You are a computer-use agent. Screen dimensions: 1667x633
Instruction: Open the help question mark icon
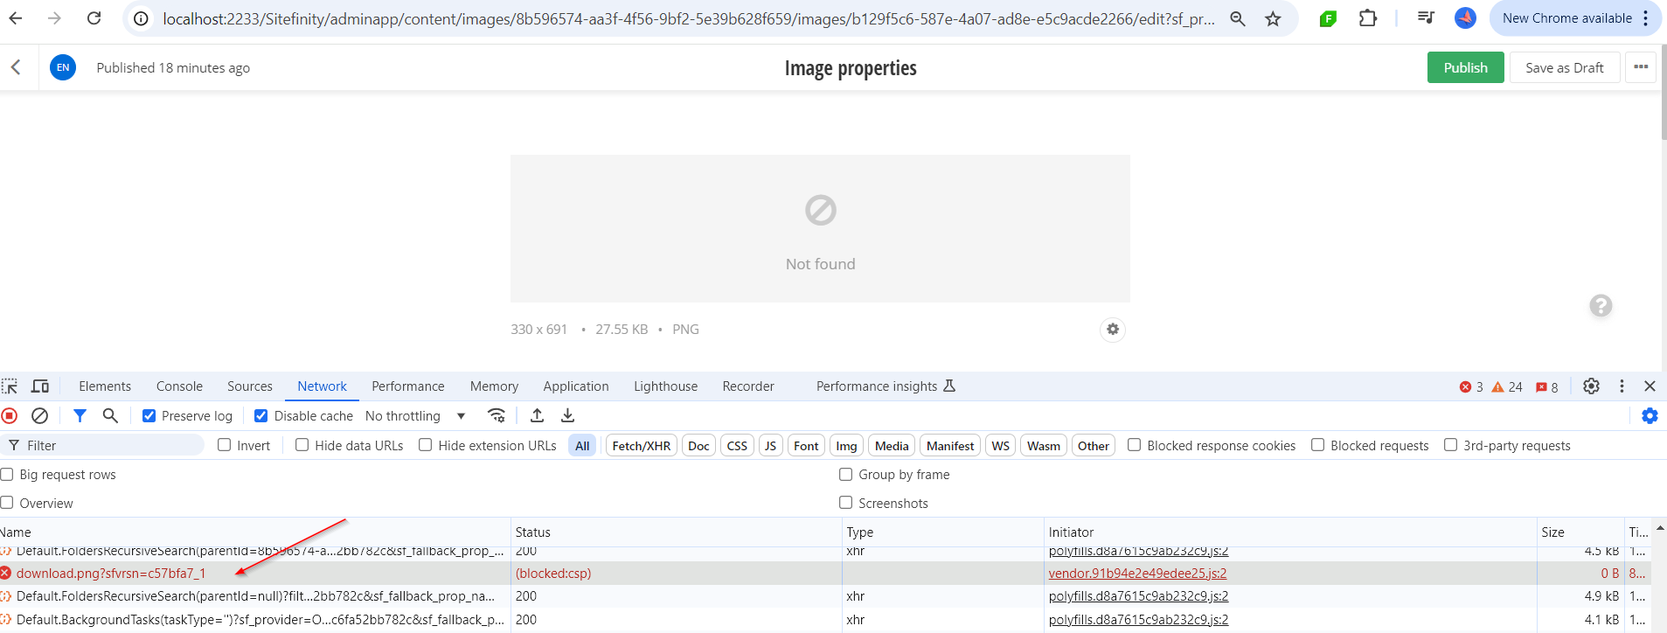pos(1601,306)
